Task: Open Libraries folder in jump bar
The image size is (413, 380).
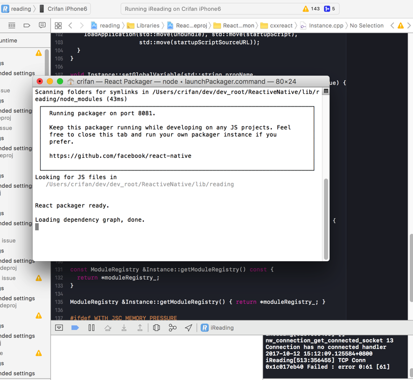Action: pyautogui.click(x=143, y=25)
